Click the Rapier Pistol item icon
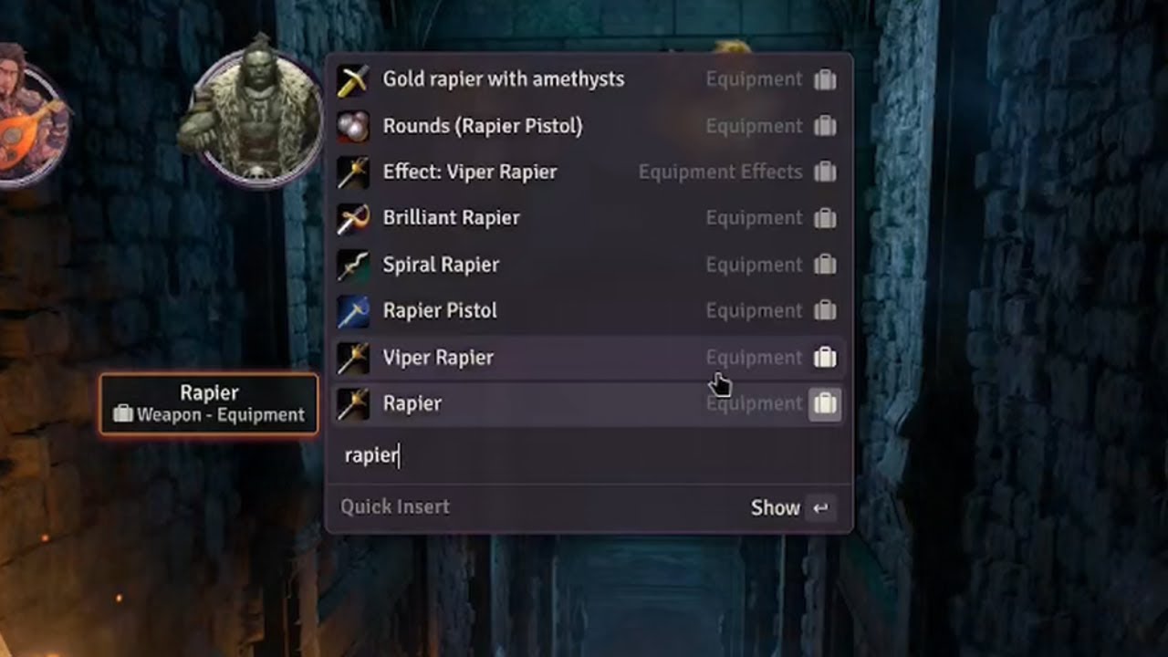The width and height of the screenshot is (1168, 657). tap(352, 311)
